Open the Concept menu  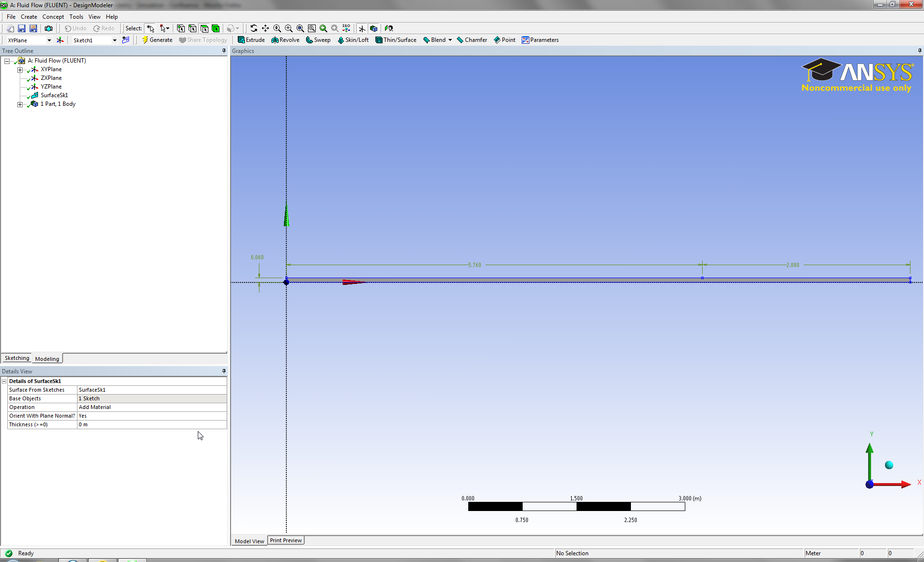(53, 17)
